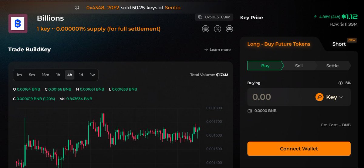Click the Trade BuildKey heading
The image size is (364, 168).
pos(29,50)
